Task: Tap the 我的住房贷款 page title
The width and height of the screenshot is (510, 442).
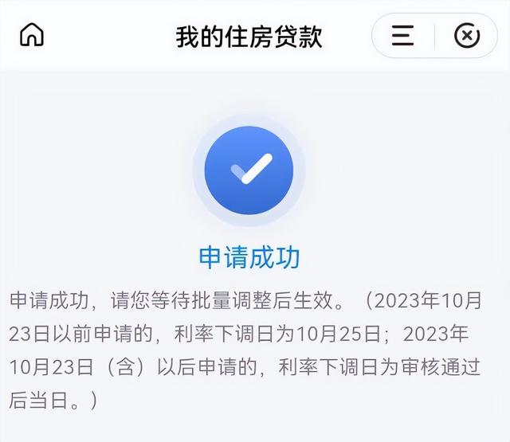Action: pyautogui.click(x=249, y=37)
